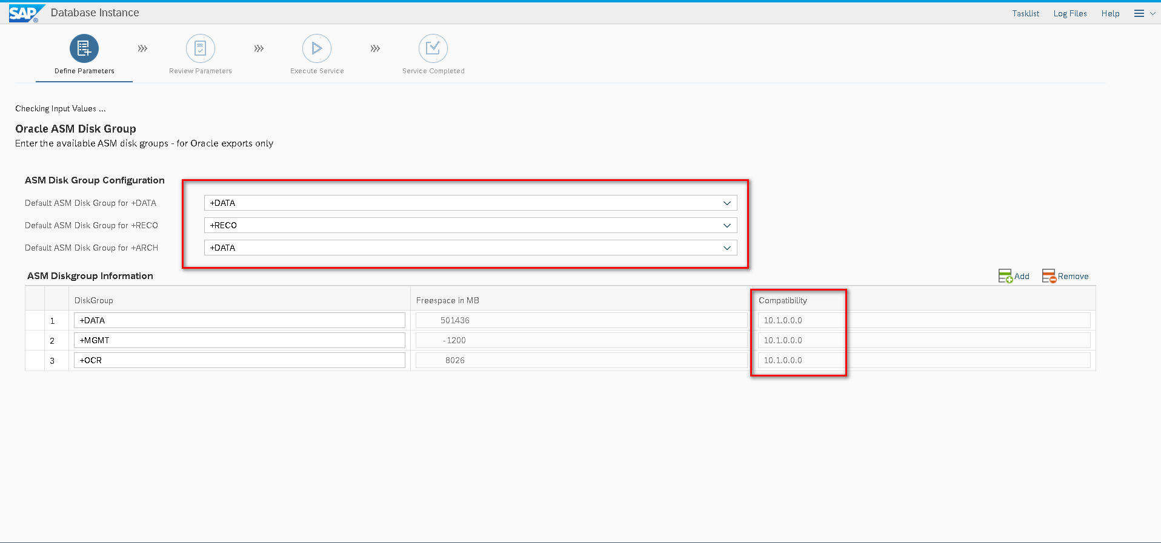The image size is (1161, 543).
Task: Click the ASM Disk Group Configuration heading
Action: click(x=95, y=180)
